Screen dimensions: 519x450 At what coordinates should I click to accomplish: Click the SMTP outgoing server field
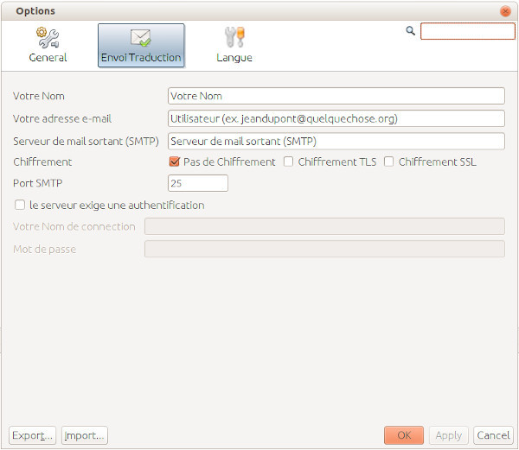pyautogui.click(x=336, y=142)
